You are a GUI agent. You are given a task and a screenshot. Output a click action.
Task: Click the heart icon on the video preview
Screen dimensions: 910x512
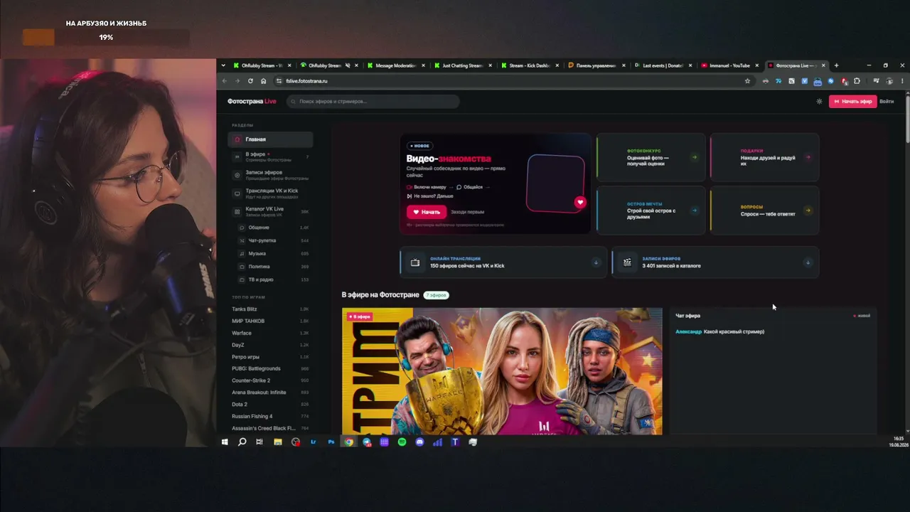[x=580, y=203]
